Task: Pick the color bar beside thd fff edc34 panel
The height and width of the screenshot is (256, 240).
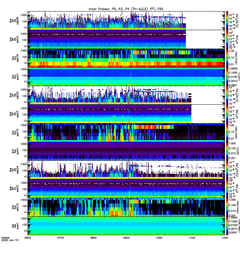Action: coord(227,95)
